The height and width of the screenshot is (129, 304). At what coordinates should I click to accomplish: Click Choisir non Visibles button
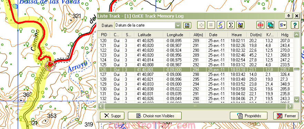click(154, 116)
